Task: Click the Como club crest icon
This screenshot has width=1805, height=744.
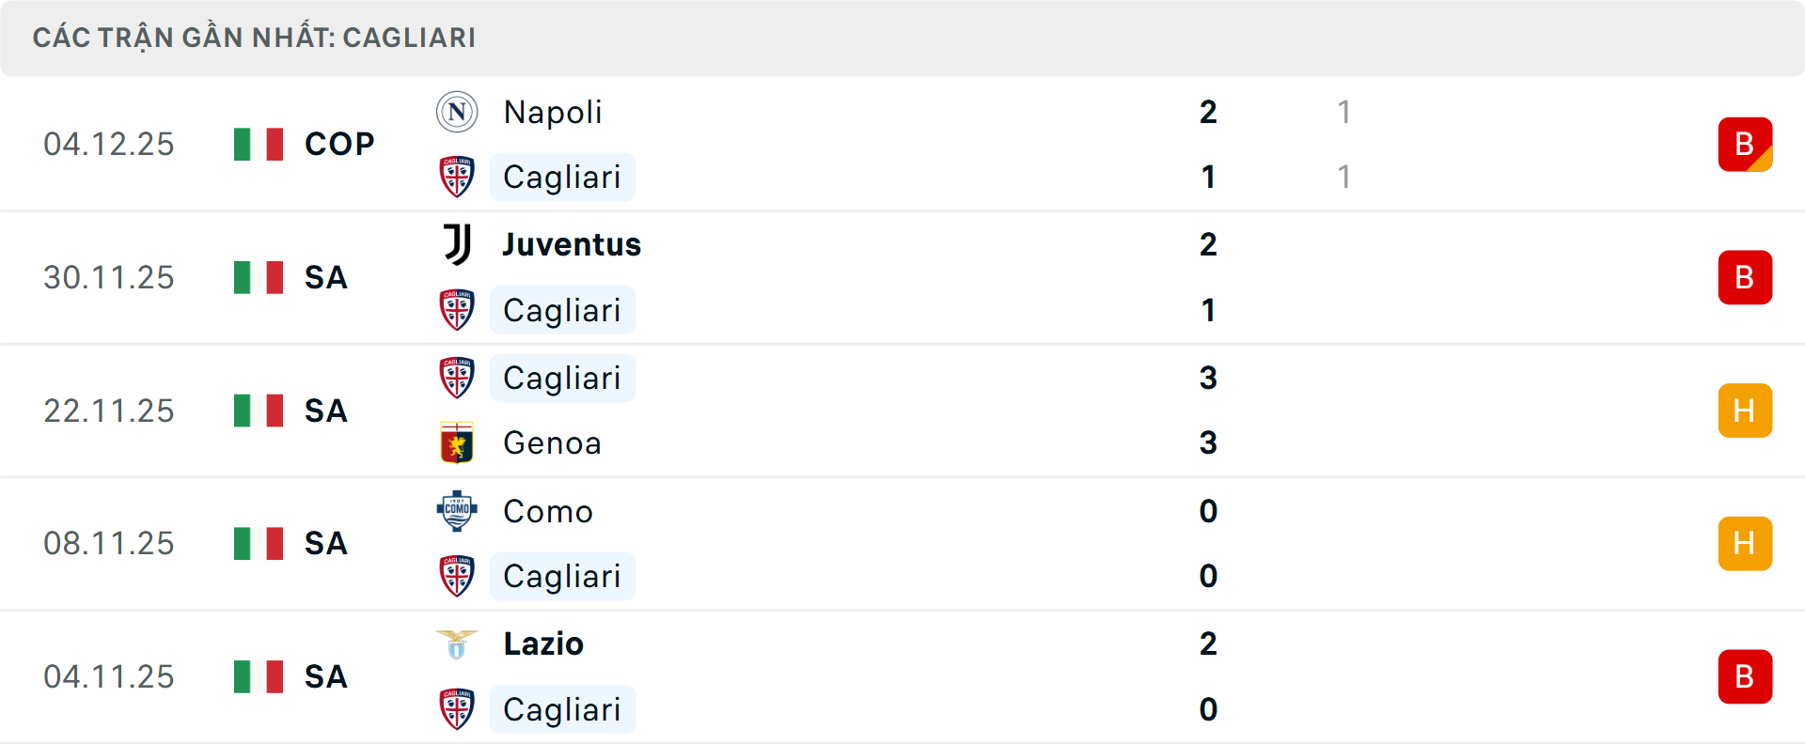Action: pos(457,511)
